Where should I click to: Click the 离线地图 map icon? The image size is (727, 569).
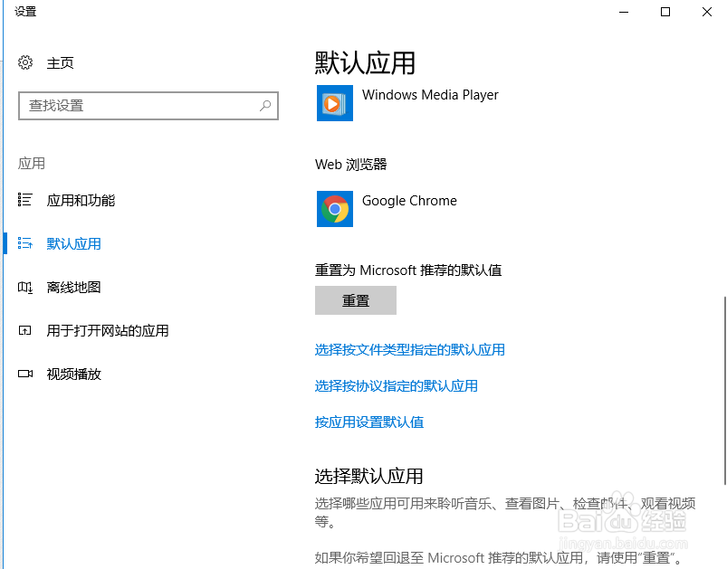tap(25, 288)
